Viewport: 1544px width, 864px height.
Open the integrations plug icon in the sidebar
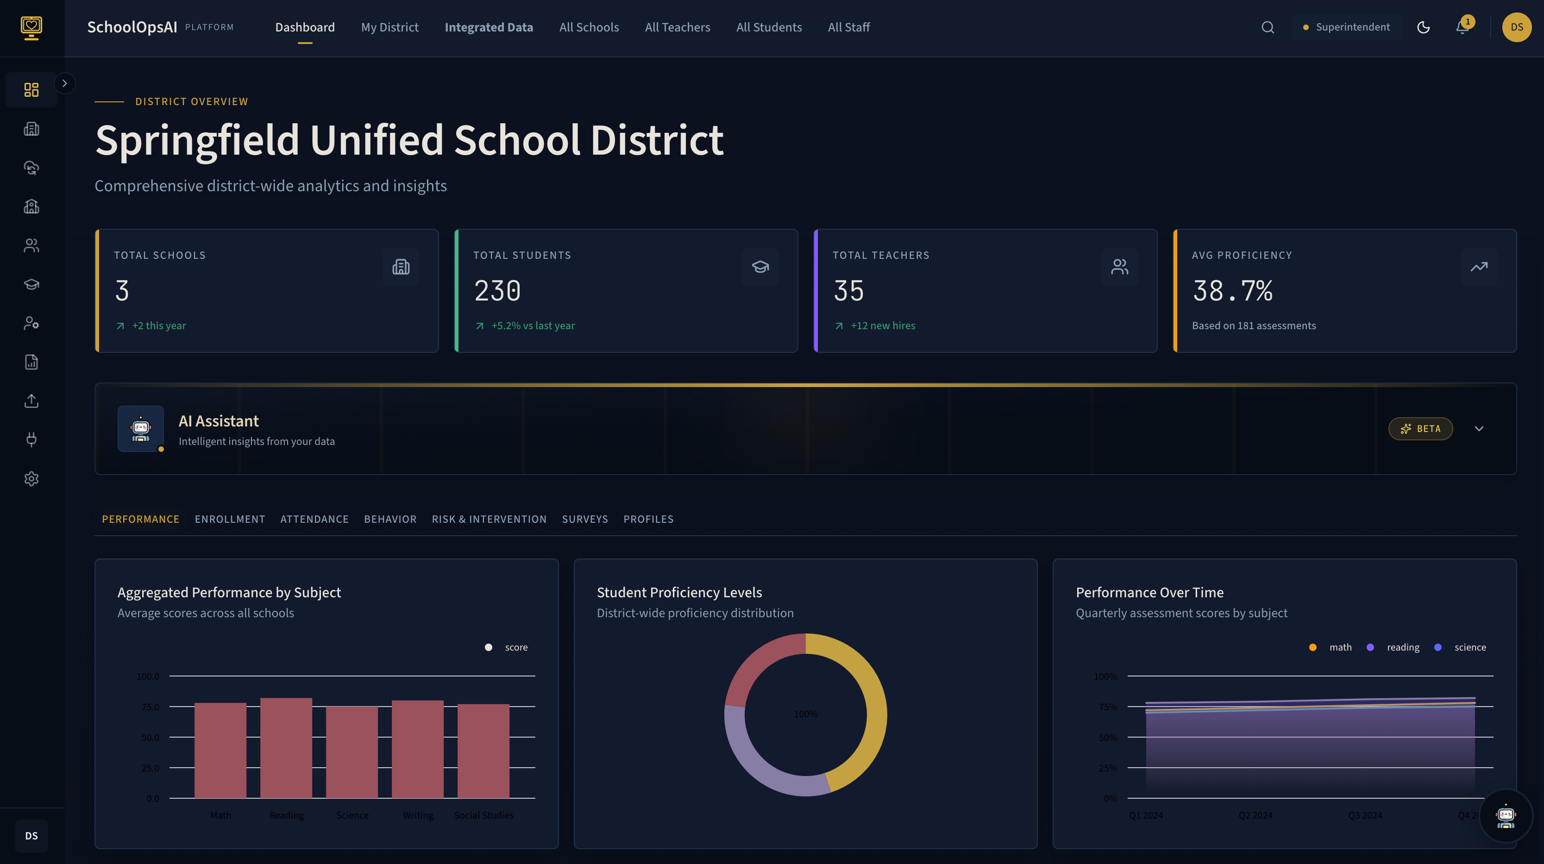[x=31, y=439]
